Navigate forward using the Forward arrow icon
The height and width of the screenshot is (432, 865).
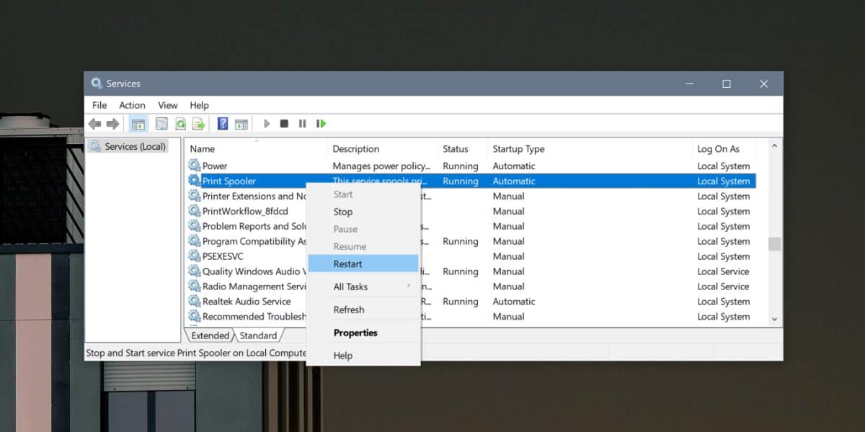(x=113, y=123)
